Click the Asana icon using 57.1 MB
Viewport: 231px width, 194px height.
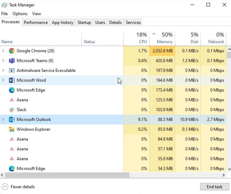coord(12,149)
